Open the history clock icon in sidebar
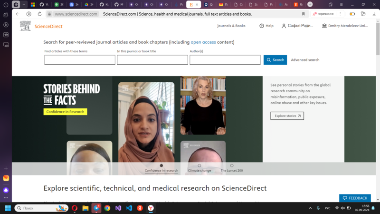This screenshot has width=380, height=214. (x=6, y=5)
